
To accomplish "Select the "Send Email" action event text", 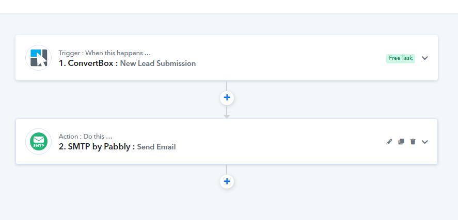I will [156, 147].
